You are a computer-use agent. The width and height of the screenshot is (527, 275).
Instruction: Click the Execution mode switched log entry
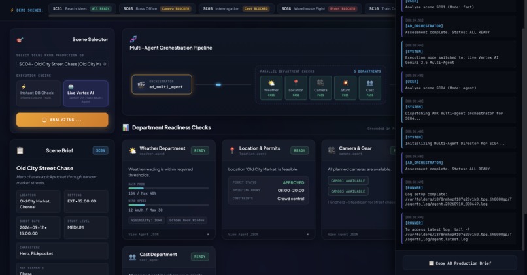459,54
